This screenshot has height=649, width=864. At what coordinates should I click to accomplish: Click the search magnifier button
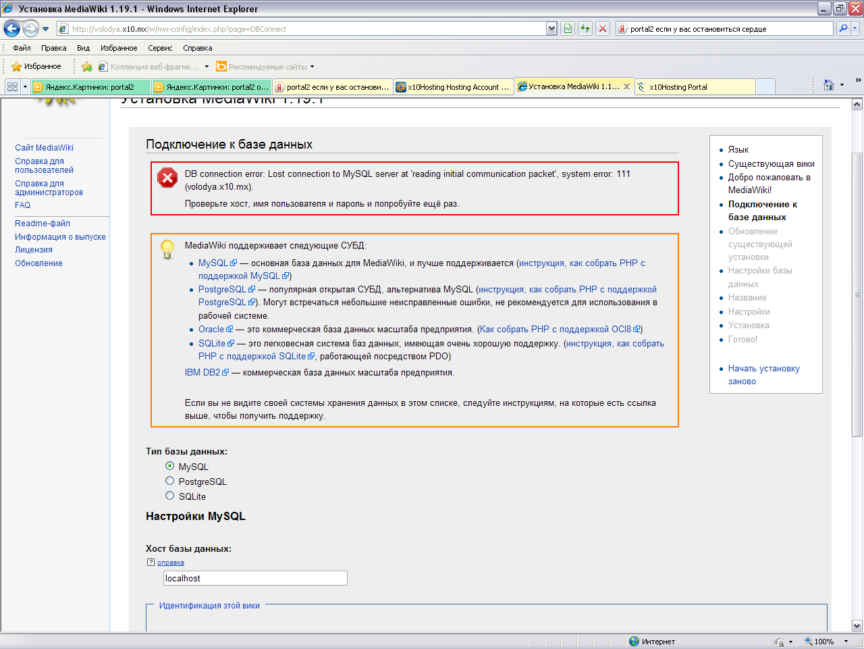click(x=843, y=28)
